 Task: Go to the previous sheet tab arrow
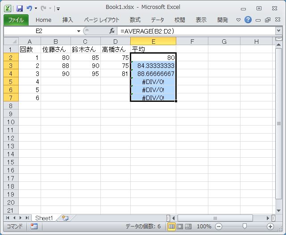click(14, 218)
